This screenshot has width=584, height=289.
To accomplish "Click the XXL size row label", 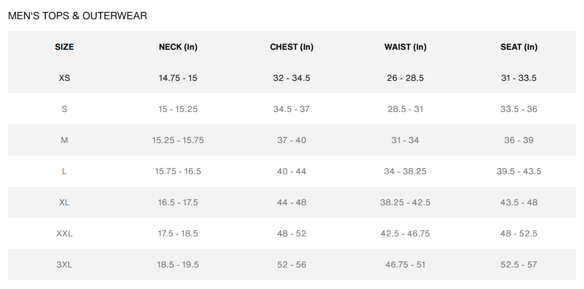I will (x=65, y=234).
